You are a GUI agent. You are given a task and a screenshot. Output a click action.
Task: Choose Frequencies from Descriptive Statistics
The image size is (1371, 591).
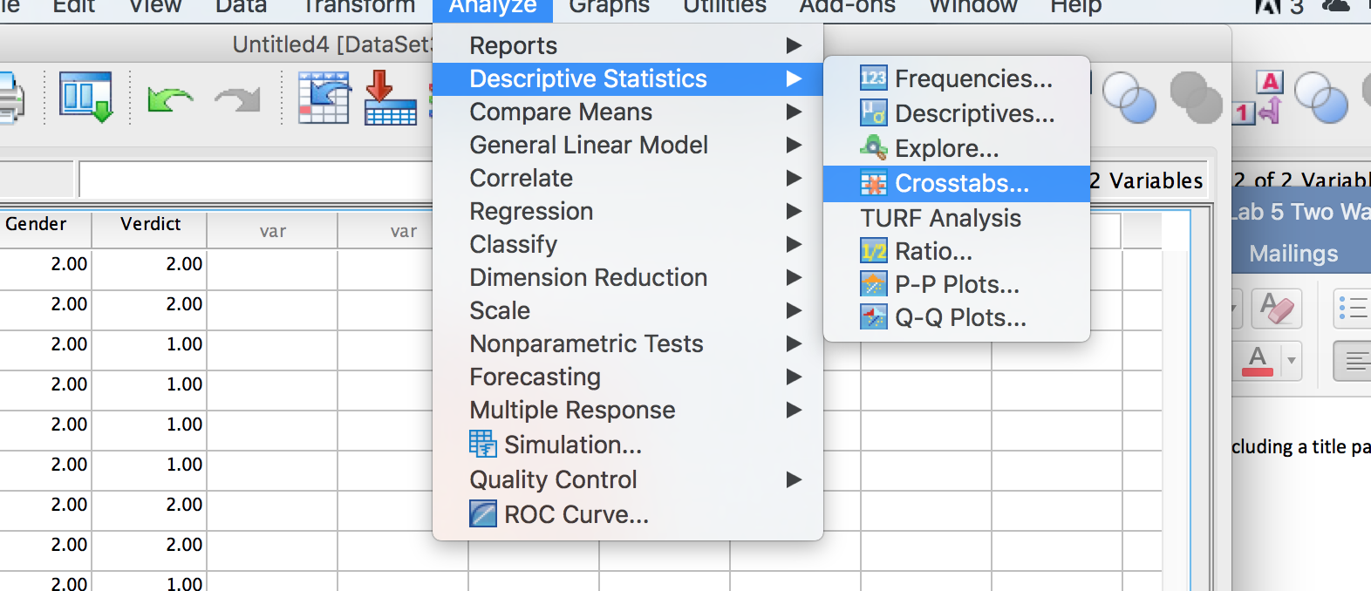[x=957, y=78]
